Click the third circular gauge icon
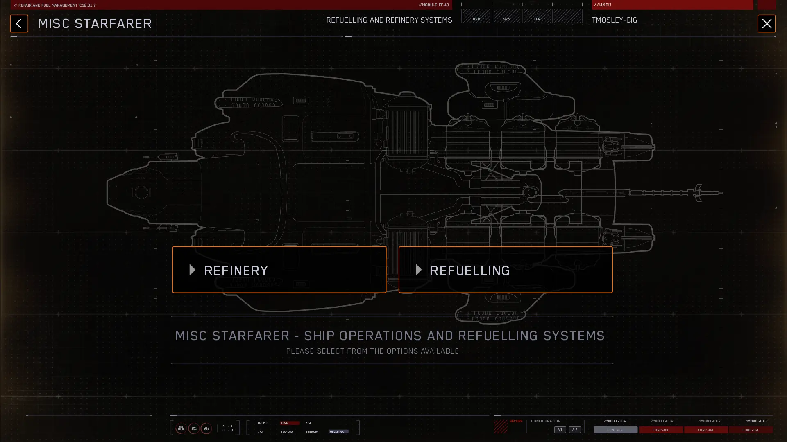The width and height of the screenshot is (787, 442). pyautogui.click(x=206, y=428)
